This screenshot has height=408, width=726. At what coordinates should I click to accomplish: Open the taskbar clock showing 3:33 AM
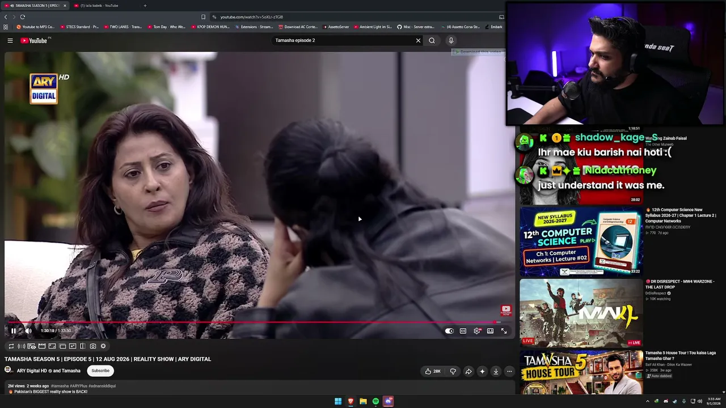[714, 401]
